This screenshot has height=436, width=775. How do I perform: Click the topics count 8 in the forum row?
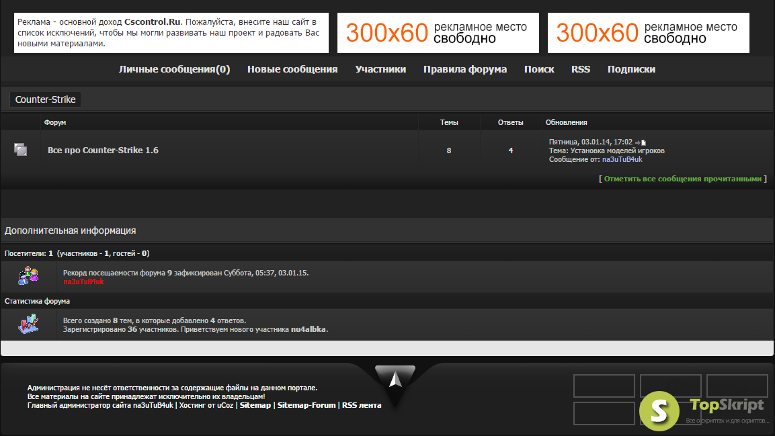449,150
